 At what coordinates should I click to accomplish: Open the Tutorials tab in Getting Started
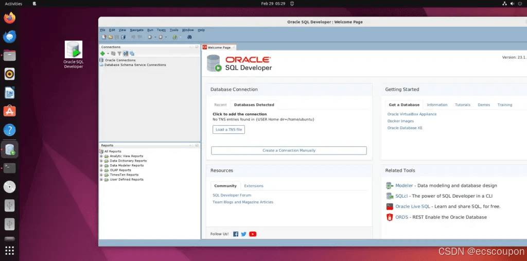coord(463,105)
